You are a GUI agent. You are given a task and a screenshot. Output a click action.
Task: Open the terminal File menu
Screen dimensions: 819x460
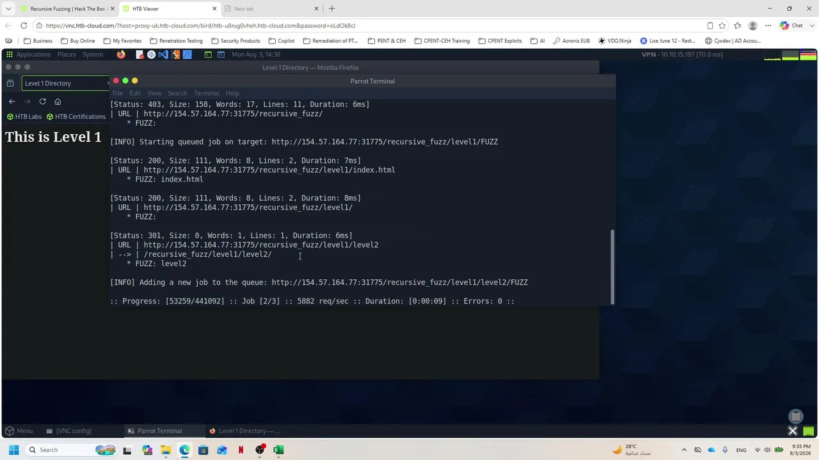click(x=118, y=93)
